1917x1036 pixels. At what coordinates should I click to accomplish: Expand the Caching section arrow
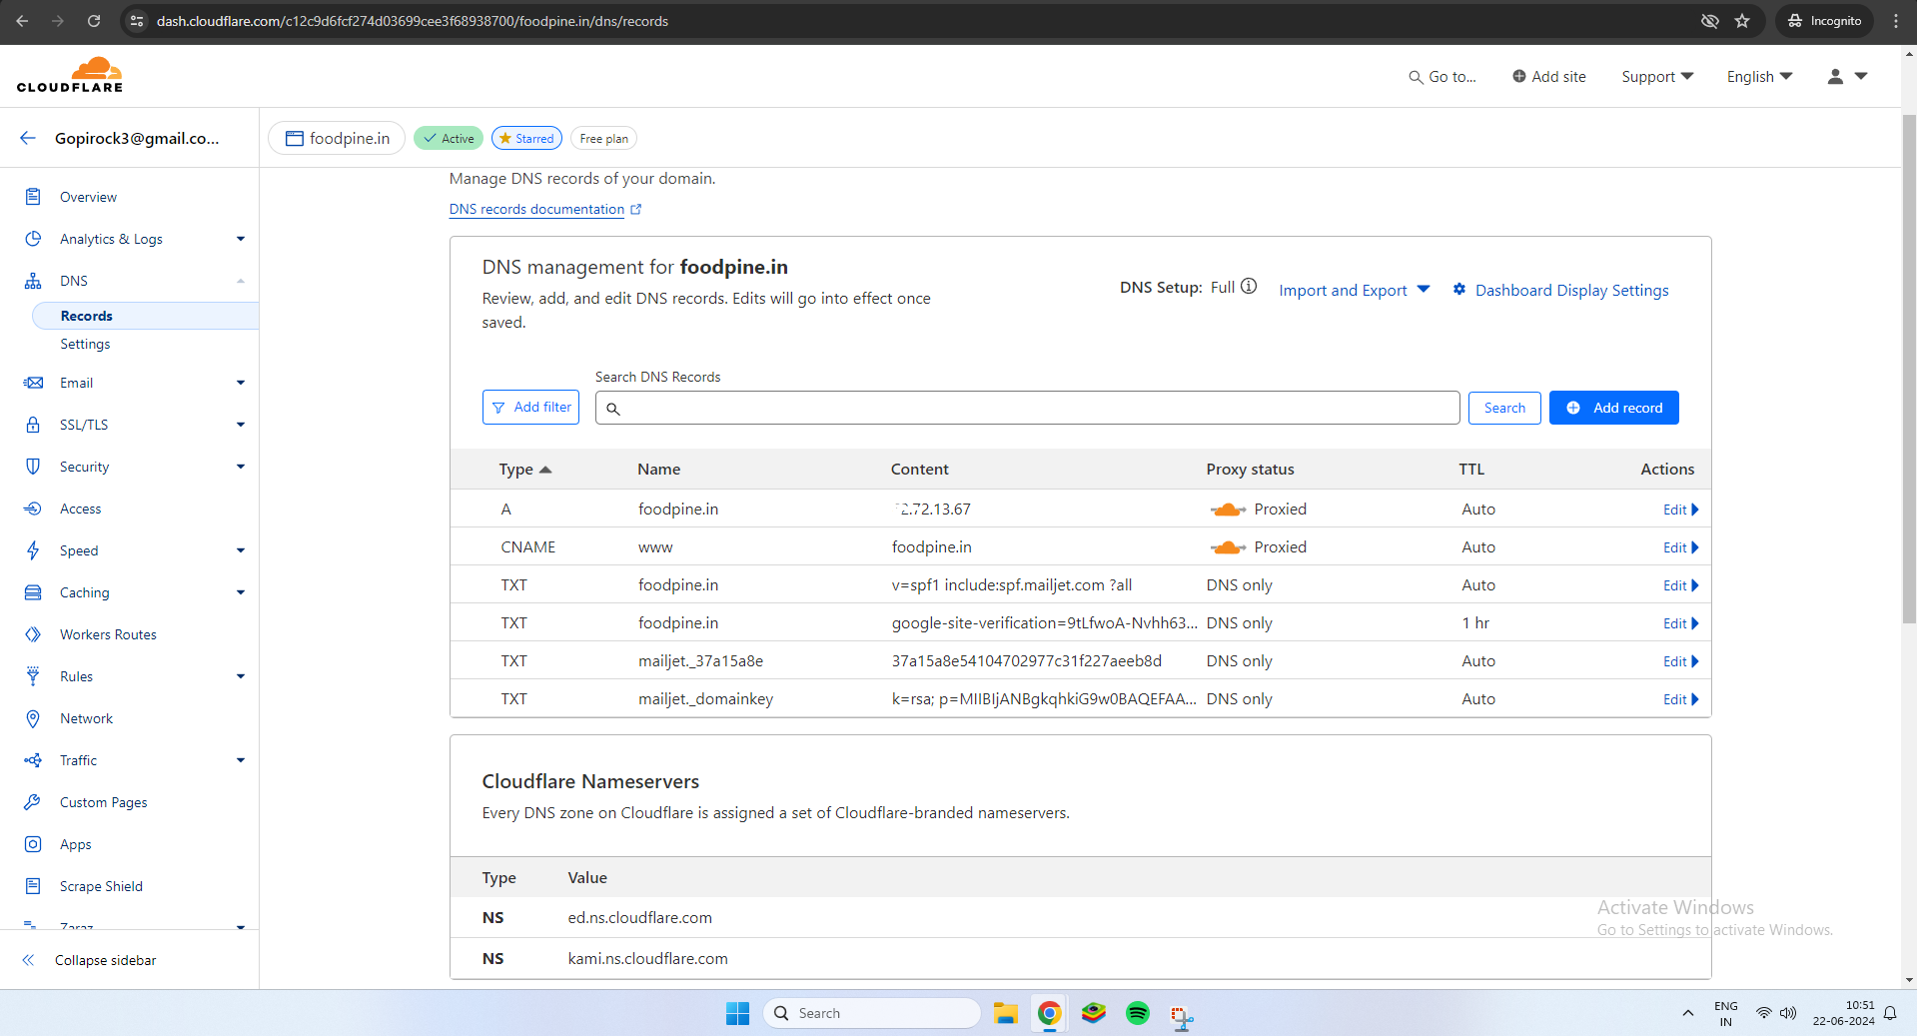coord(241,592)
